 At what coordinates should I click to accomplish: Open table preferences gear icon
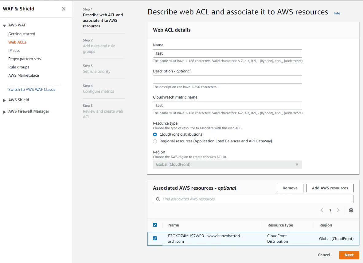click(351, 210)
